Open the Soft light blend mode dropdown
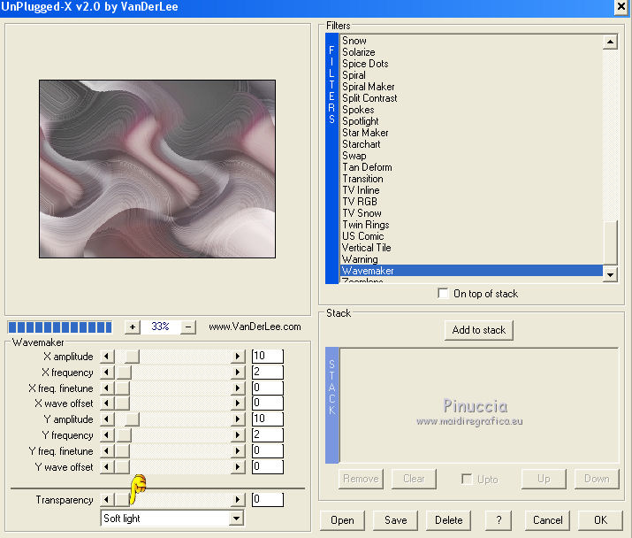The image size is (632, 538). (x=237, y=519)
